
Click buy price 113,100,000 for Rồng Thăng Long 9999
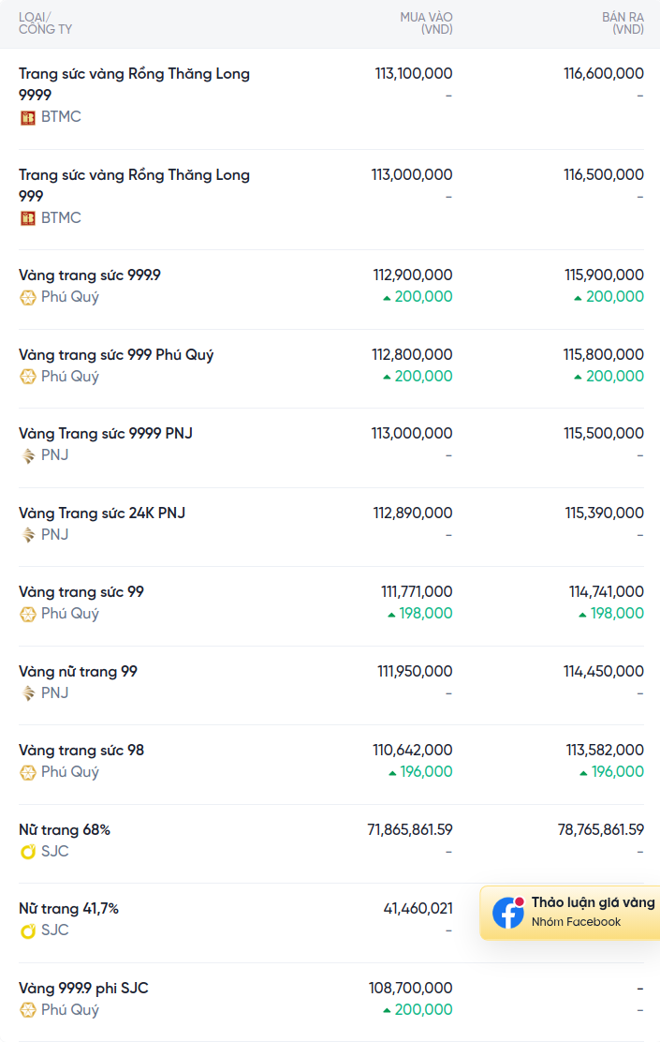tap(414, 73)
